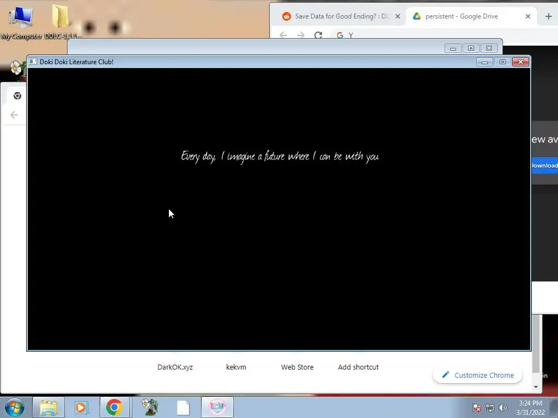The height and width of the screenshot is (418, 558).
Task: Restore the window behind the game
Action: click(471, 48)
